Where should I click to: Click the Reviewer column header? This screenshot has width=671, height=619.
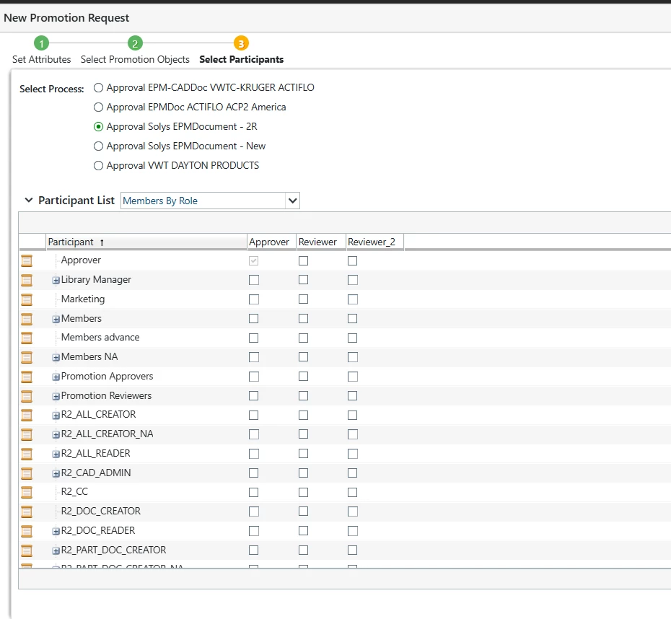click(320, 242)
